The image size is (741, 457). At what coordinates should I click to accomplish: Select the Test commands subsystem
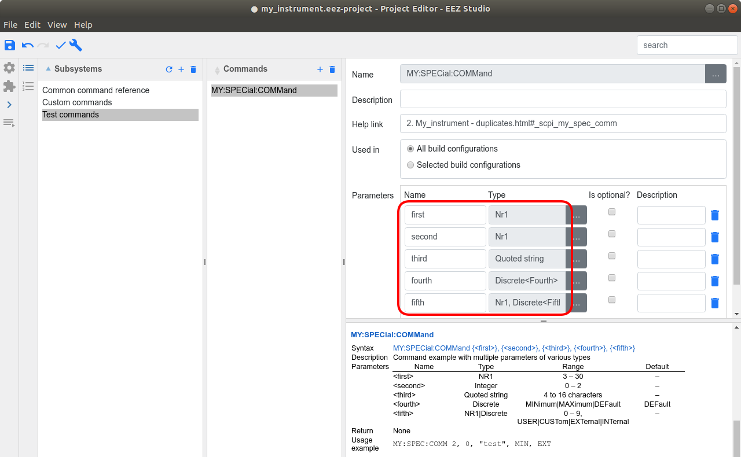pyautogui.click(x=71, y=115)
